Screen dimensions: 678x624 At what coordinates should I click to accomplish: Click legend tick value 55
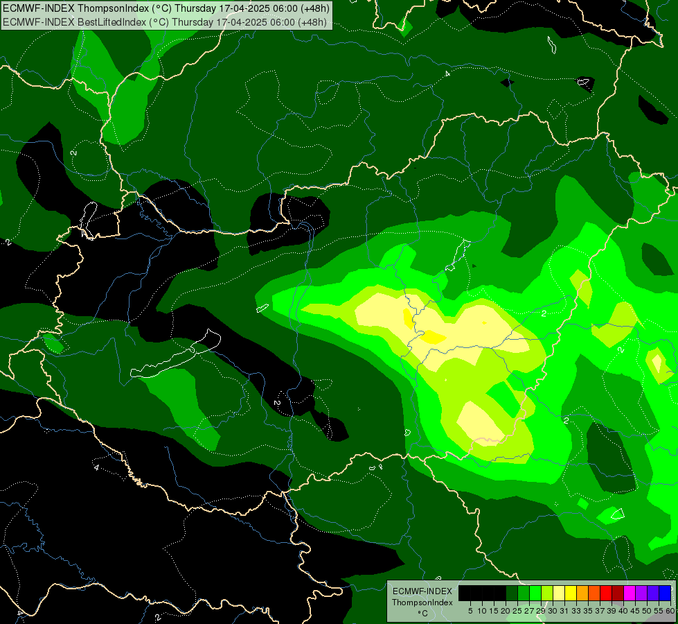coord(659,611)
